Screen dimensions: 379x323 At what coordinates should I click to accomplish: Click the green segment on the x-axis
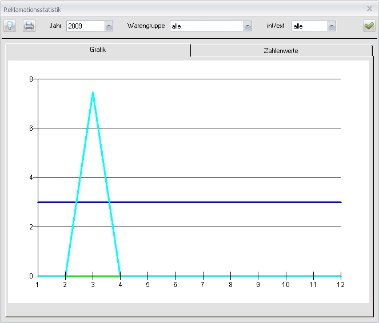tap(93, 276)
